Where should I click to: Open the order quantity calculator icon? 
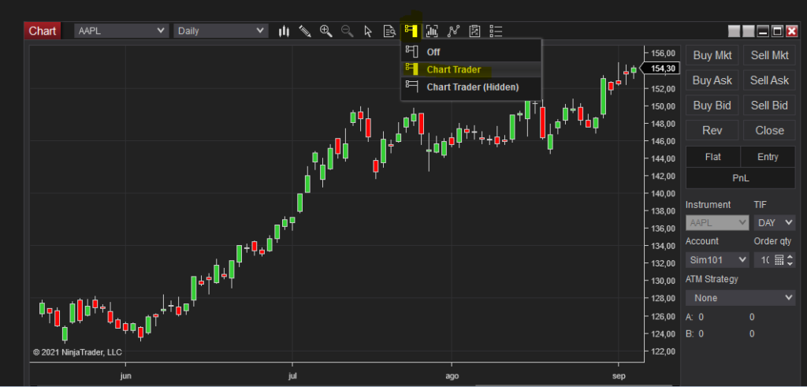[779, 260]
